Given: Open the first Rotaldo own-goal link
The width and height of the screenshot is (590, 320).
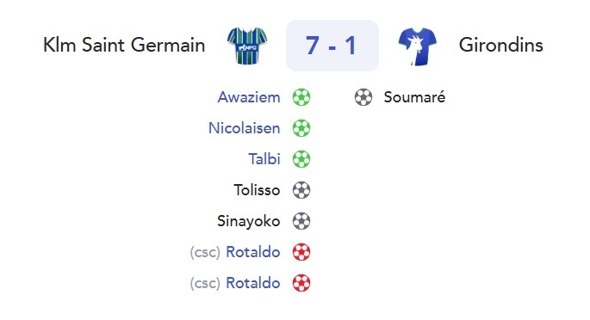Looking at the screenshot, I should (253, 252).
